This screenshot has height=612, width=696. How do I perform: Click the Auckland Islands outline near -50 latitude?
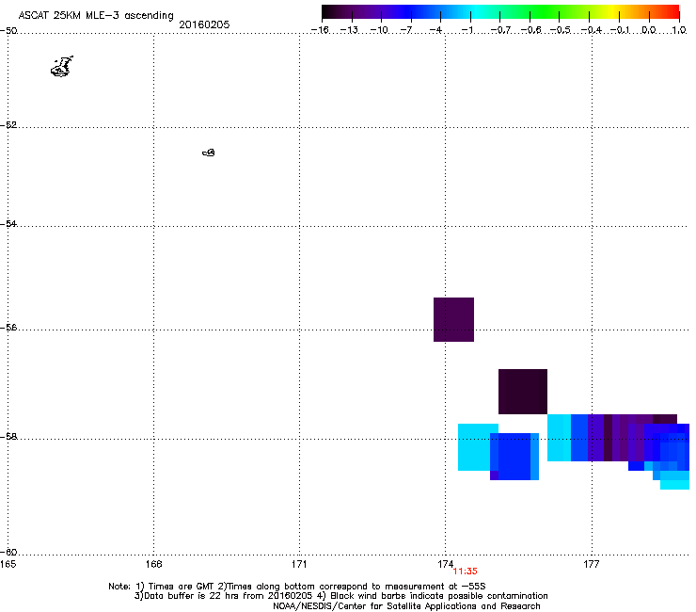coord(62,67)
